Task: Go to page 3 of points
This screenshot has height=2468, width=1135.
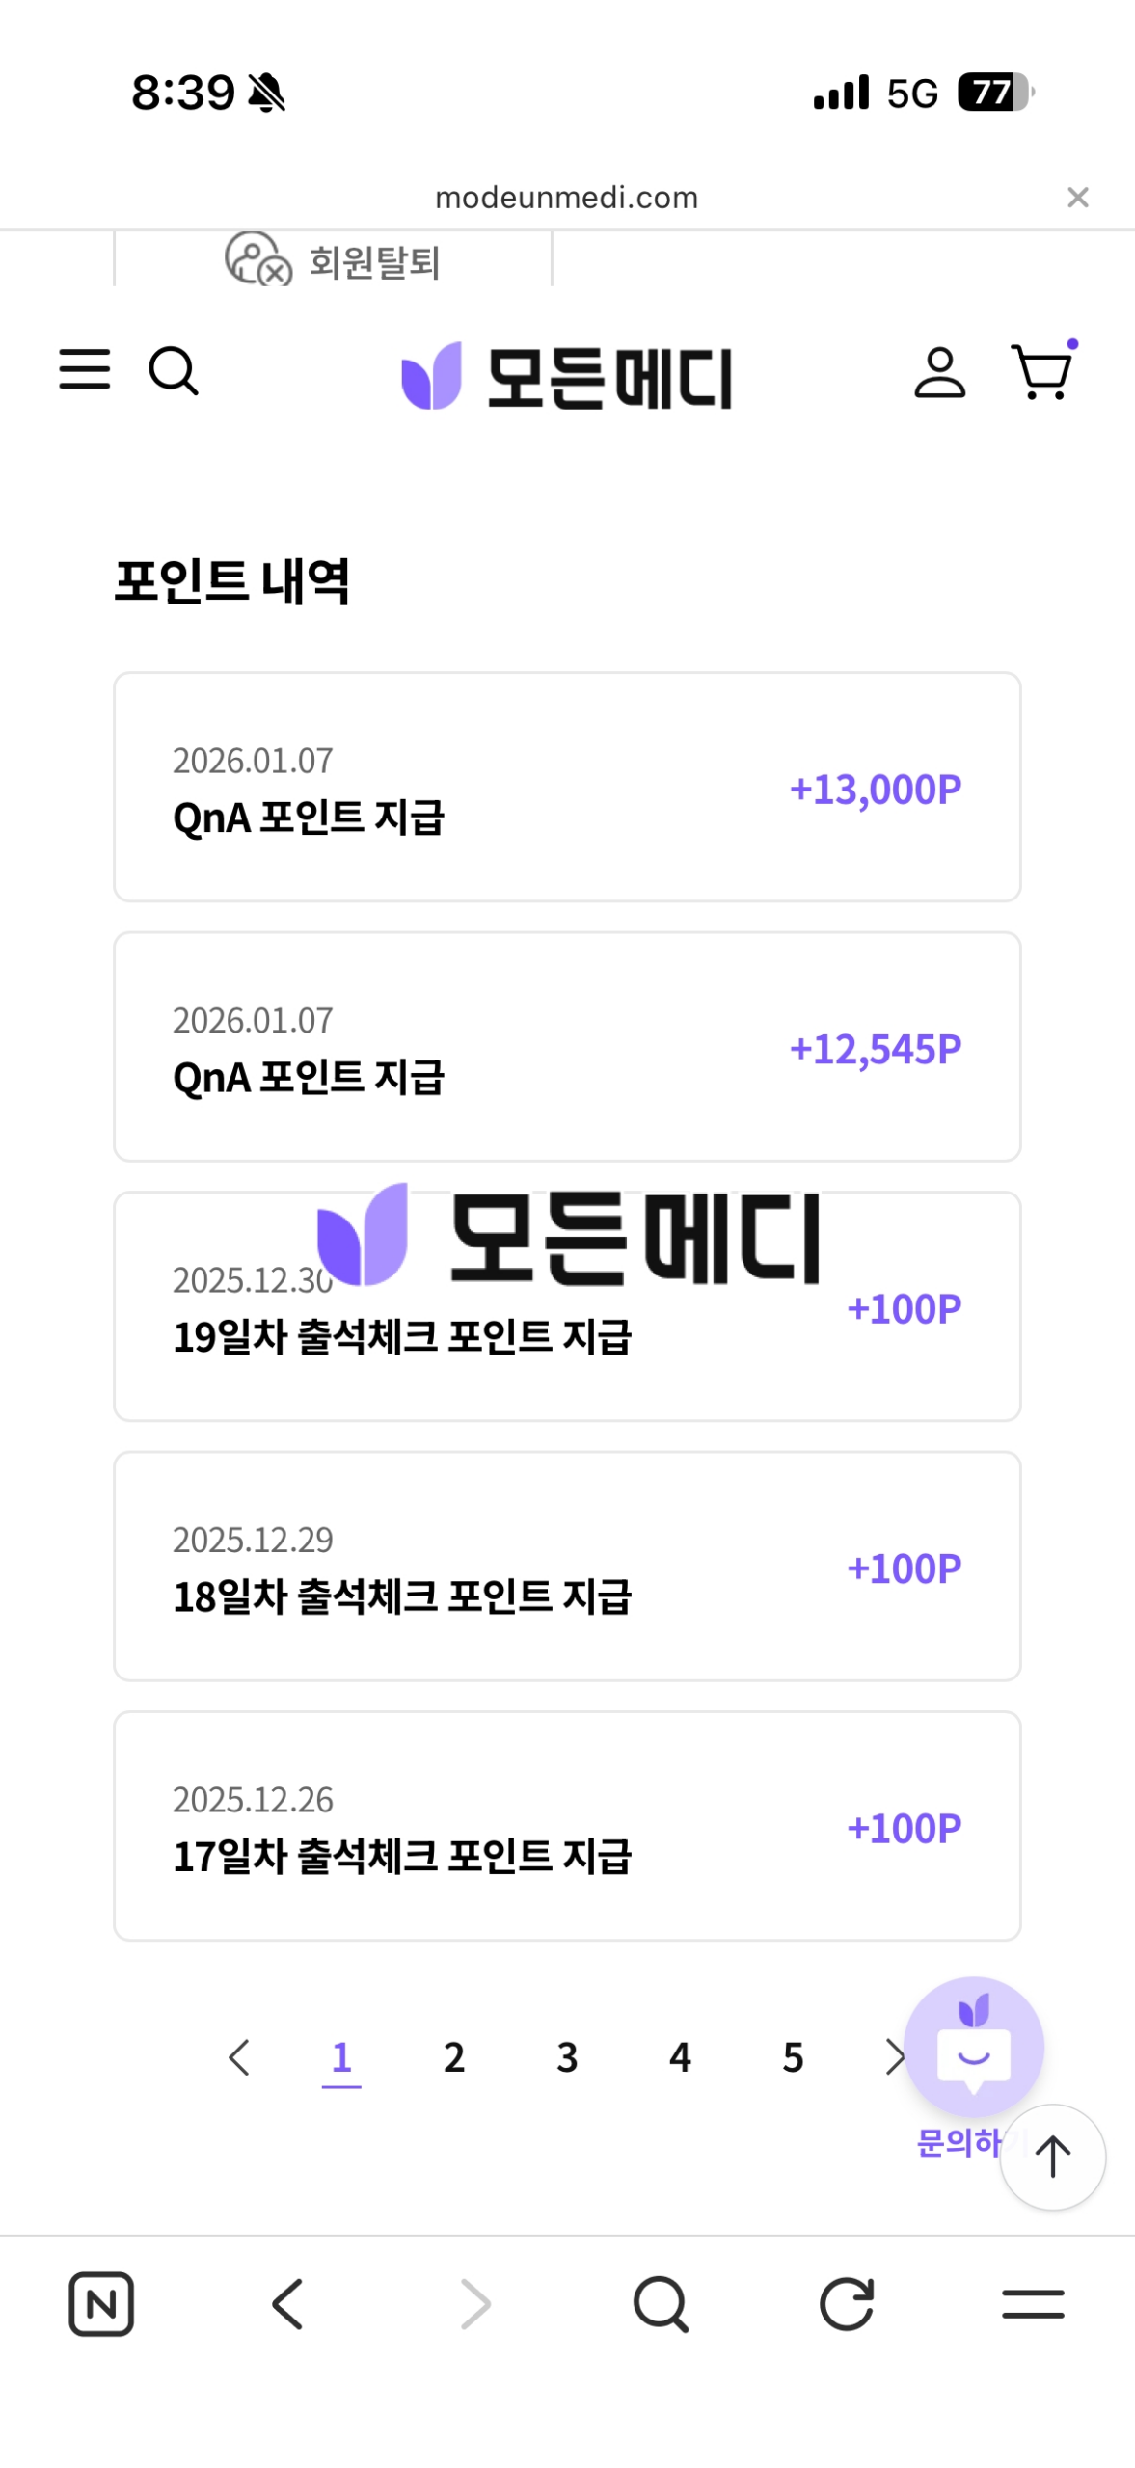Action: coord(567,2057)
